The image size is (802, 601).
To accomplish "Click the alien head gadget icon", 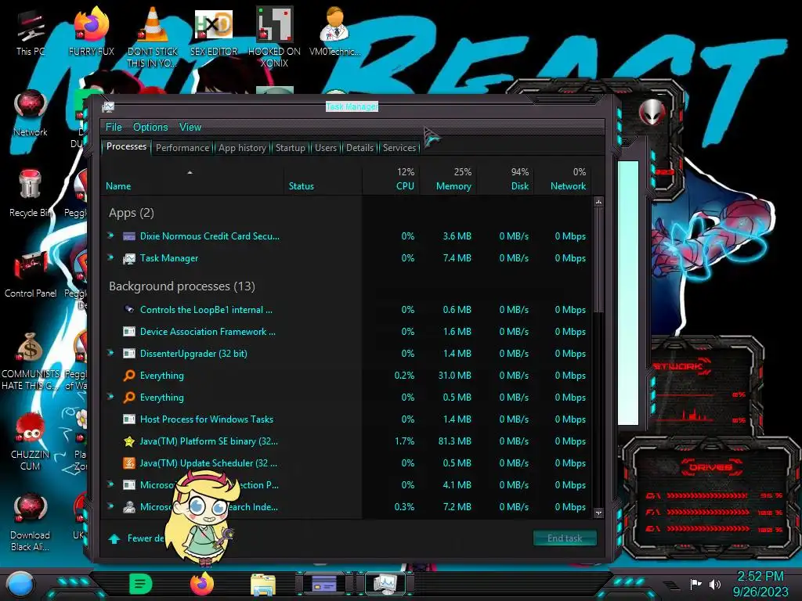I will [x=652, y=111].
